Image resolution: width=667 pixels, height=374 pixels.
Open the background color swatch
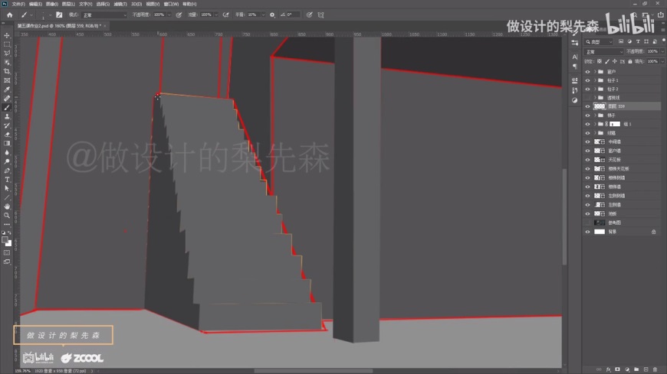pos(8,244)
